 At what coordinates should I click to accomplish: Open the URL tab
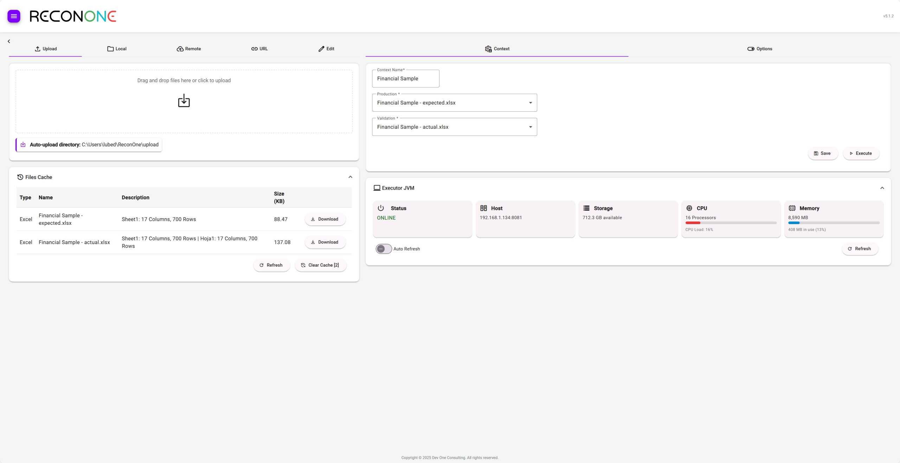(x=259, y=49)
